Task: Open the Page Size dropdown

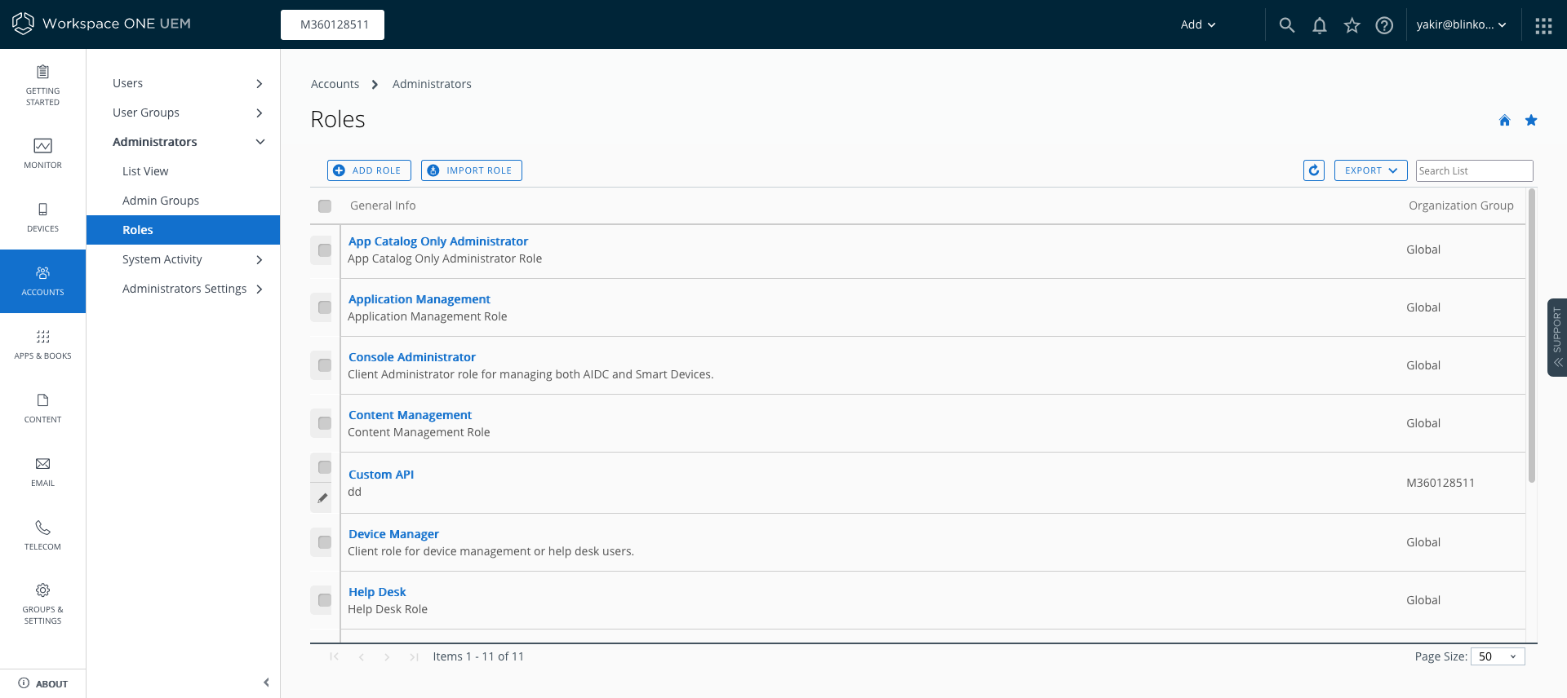Action: point(1498,656)
